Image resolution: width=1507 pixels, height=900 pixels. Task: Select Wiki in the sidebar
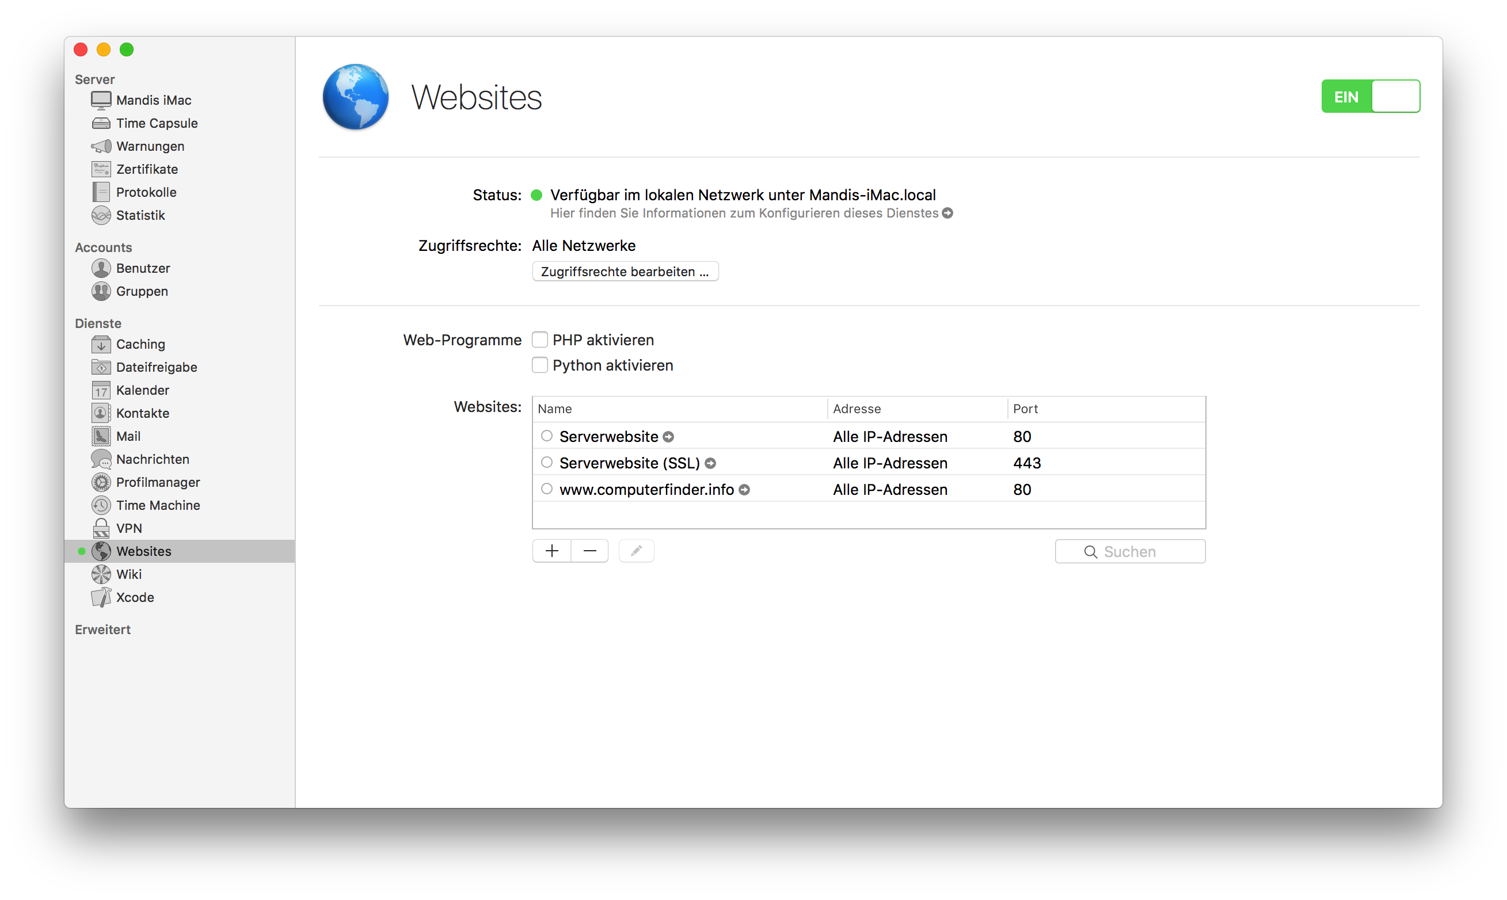tap(128, 574)
